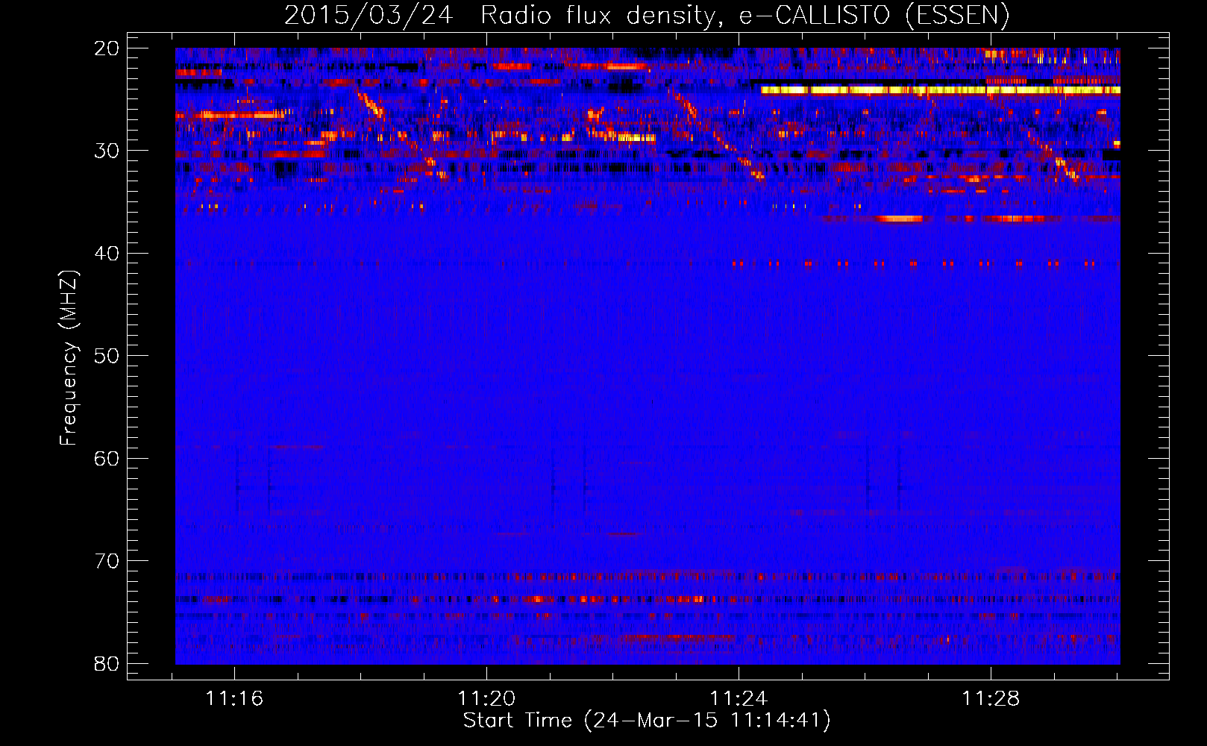This screenshot has height=746, width=1207.
Task: Click the 40 frequency tick label
Action: tap(107, 254)
